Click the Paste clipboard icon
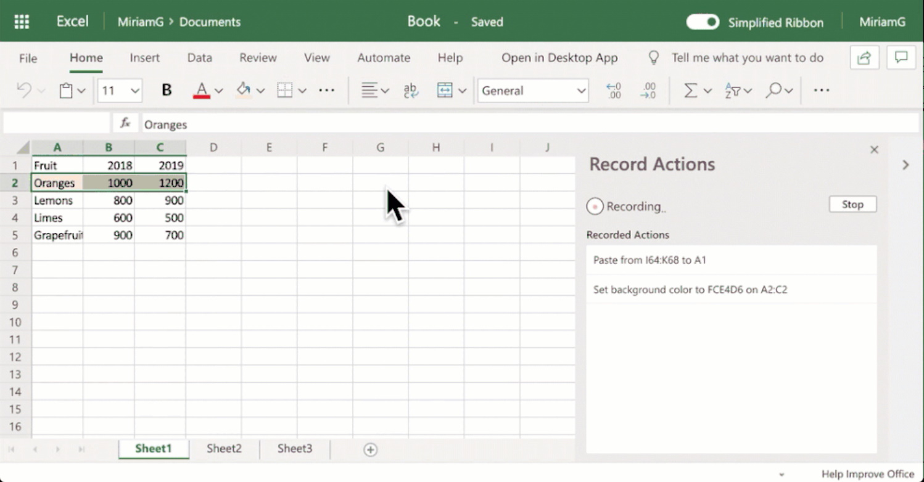The image size is (924, 482). [x=67, y=90]
